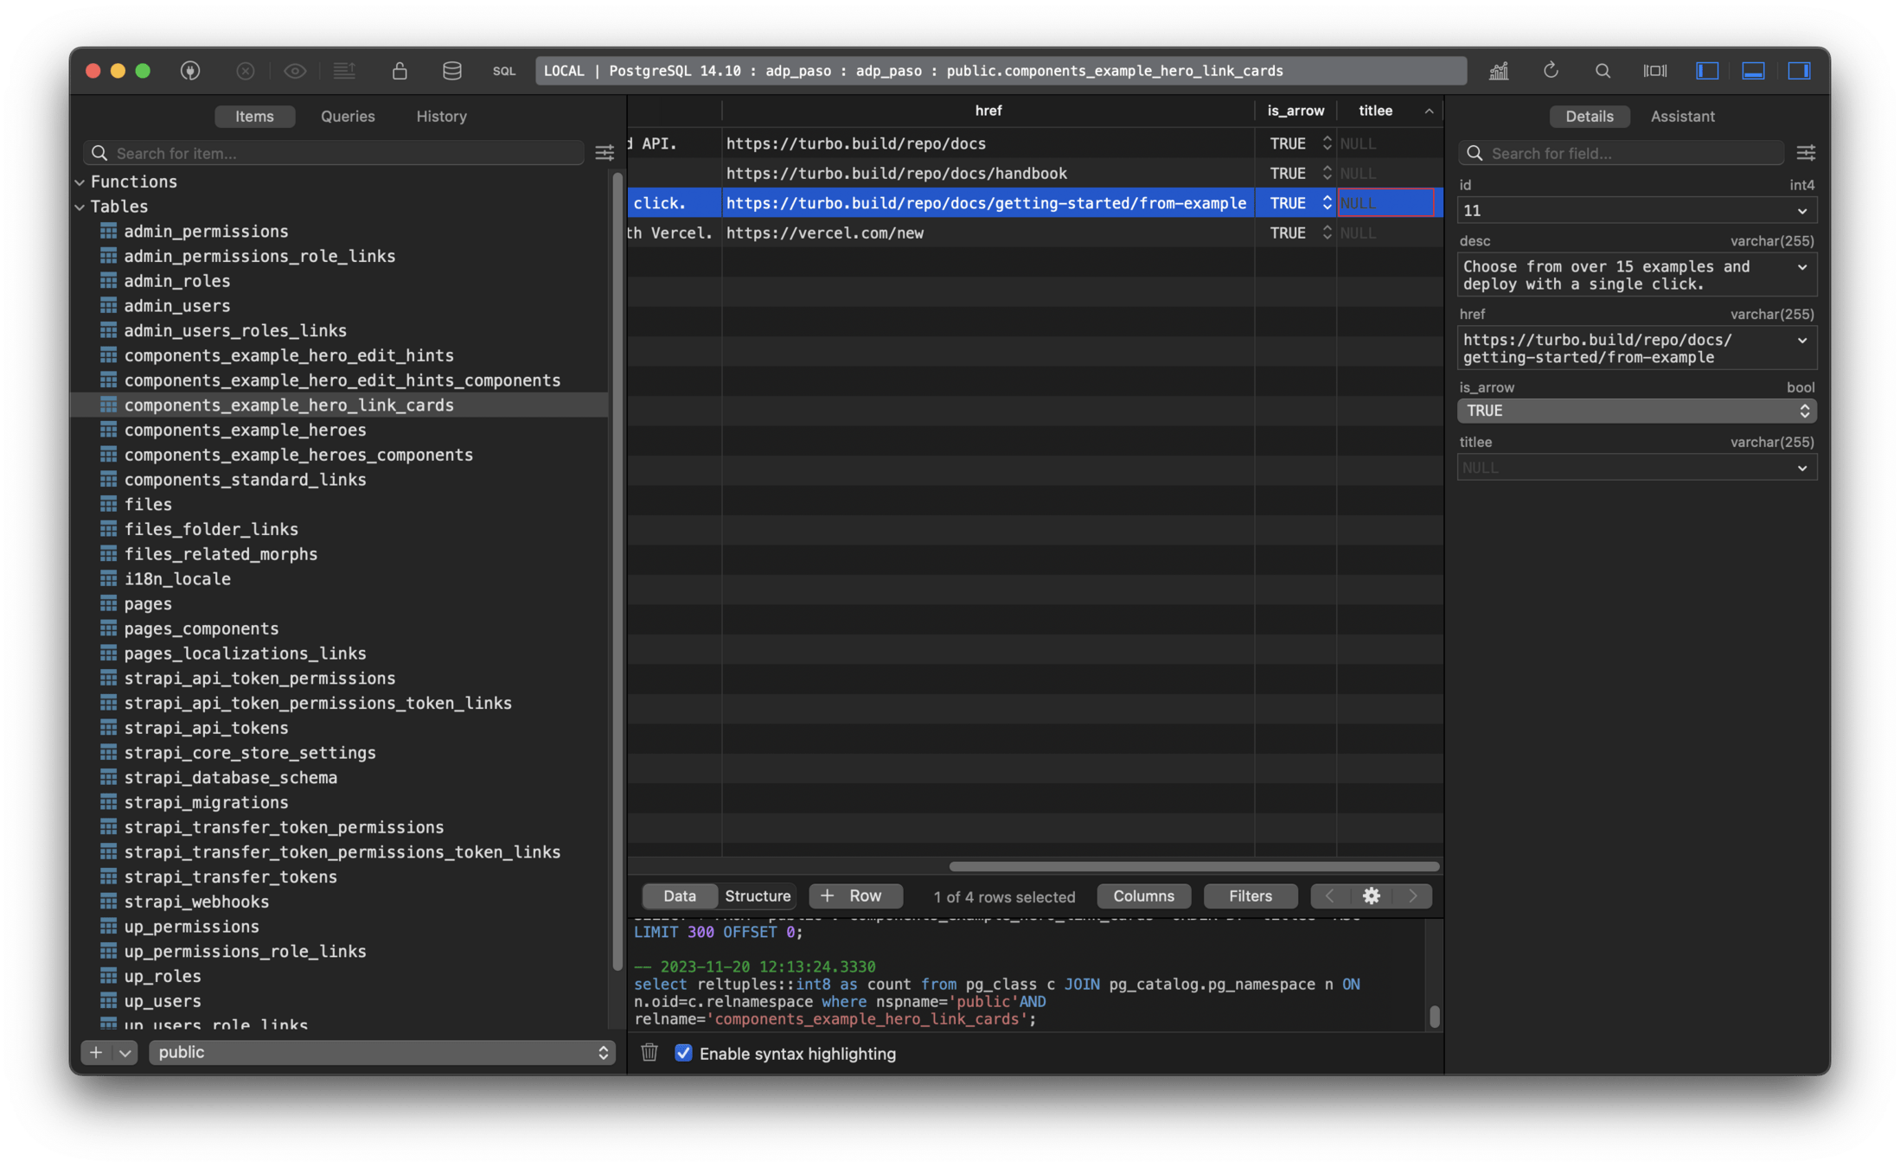Screen dimensions: 1900x1167
Task: Collapse the Tables tree section
Action: [x=80, y=207]
